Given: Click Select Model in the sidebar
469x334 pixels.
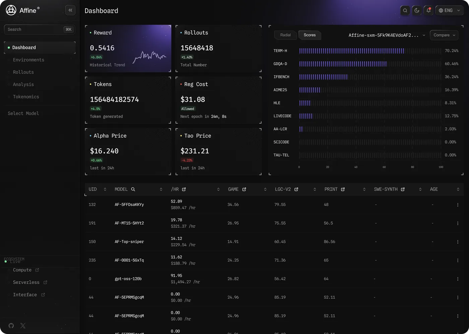Looking at the screenshot, I should [23, 114].
